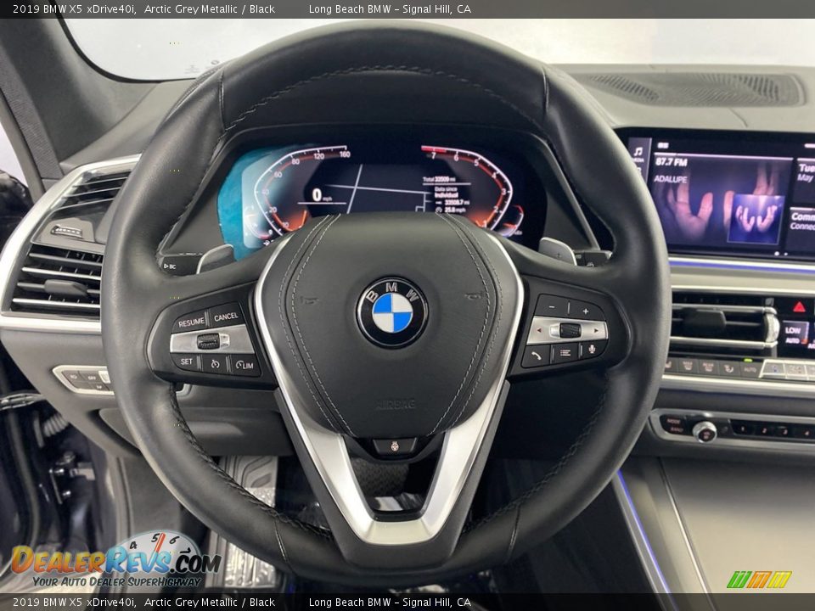Tap the cruise control speedometer icon button

pyautogui.click(x=215, y=364)
